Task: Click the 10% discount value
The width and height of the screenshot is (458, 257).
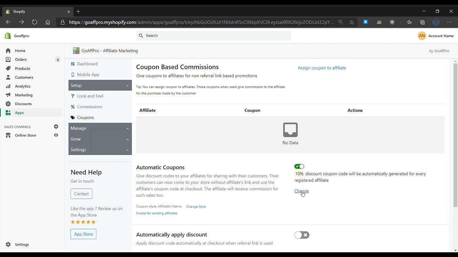Action: [x=299, y=174]
